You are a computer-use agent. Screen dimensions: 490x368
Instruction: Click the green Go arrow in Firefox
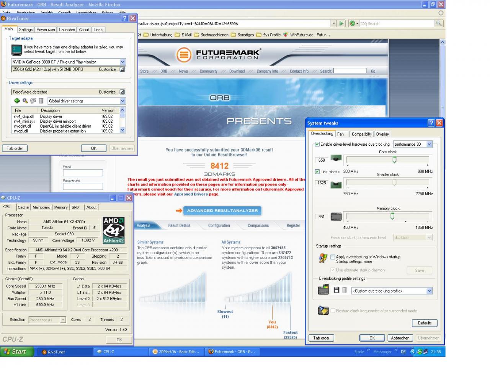click(342, 23)
